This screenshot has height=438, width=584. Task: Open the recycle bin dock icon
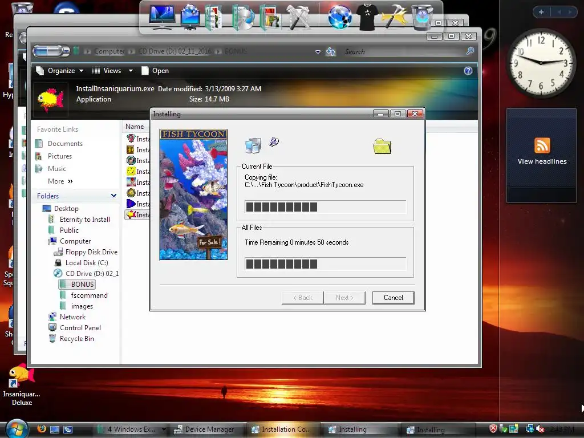point(423,17)
